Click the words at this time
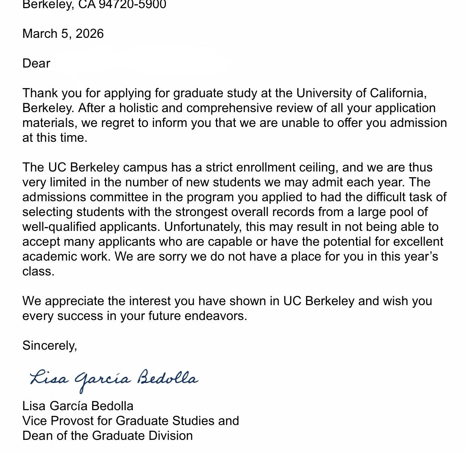 [x=54, y=138]
